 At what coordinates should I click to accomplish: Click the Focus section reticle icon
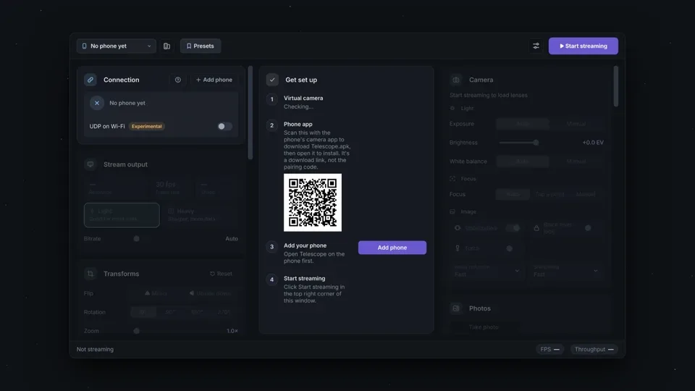click(x=452, y=179)
